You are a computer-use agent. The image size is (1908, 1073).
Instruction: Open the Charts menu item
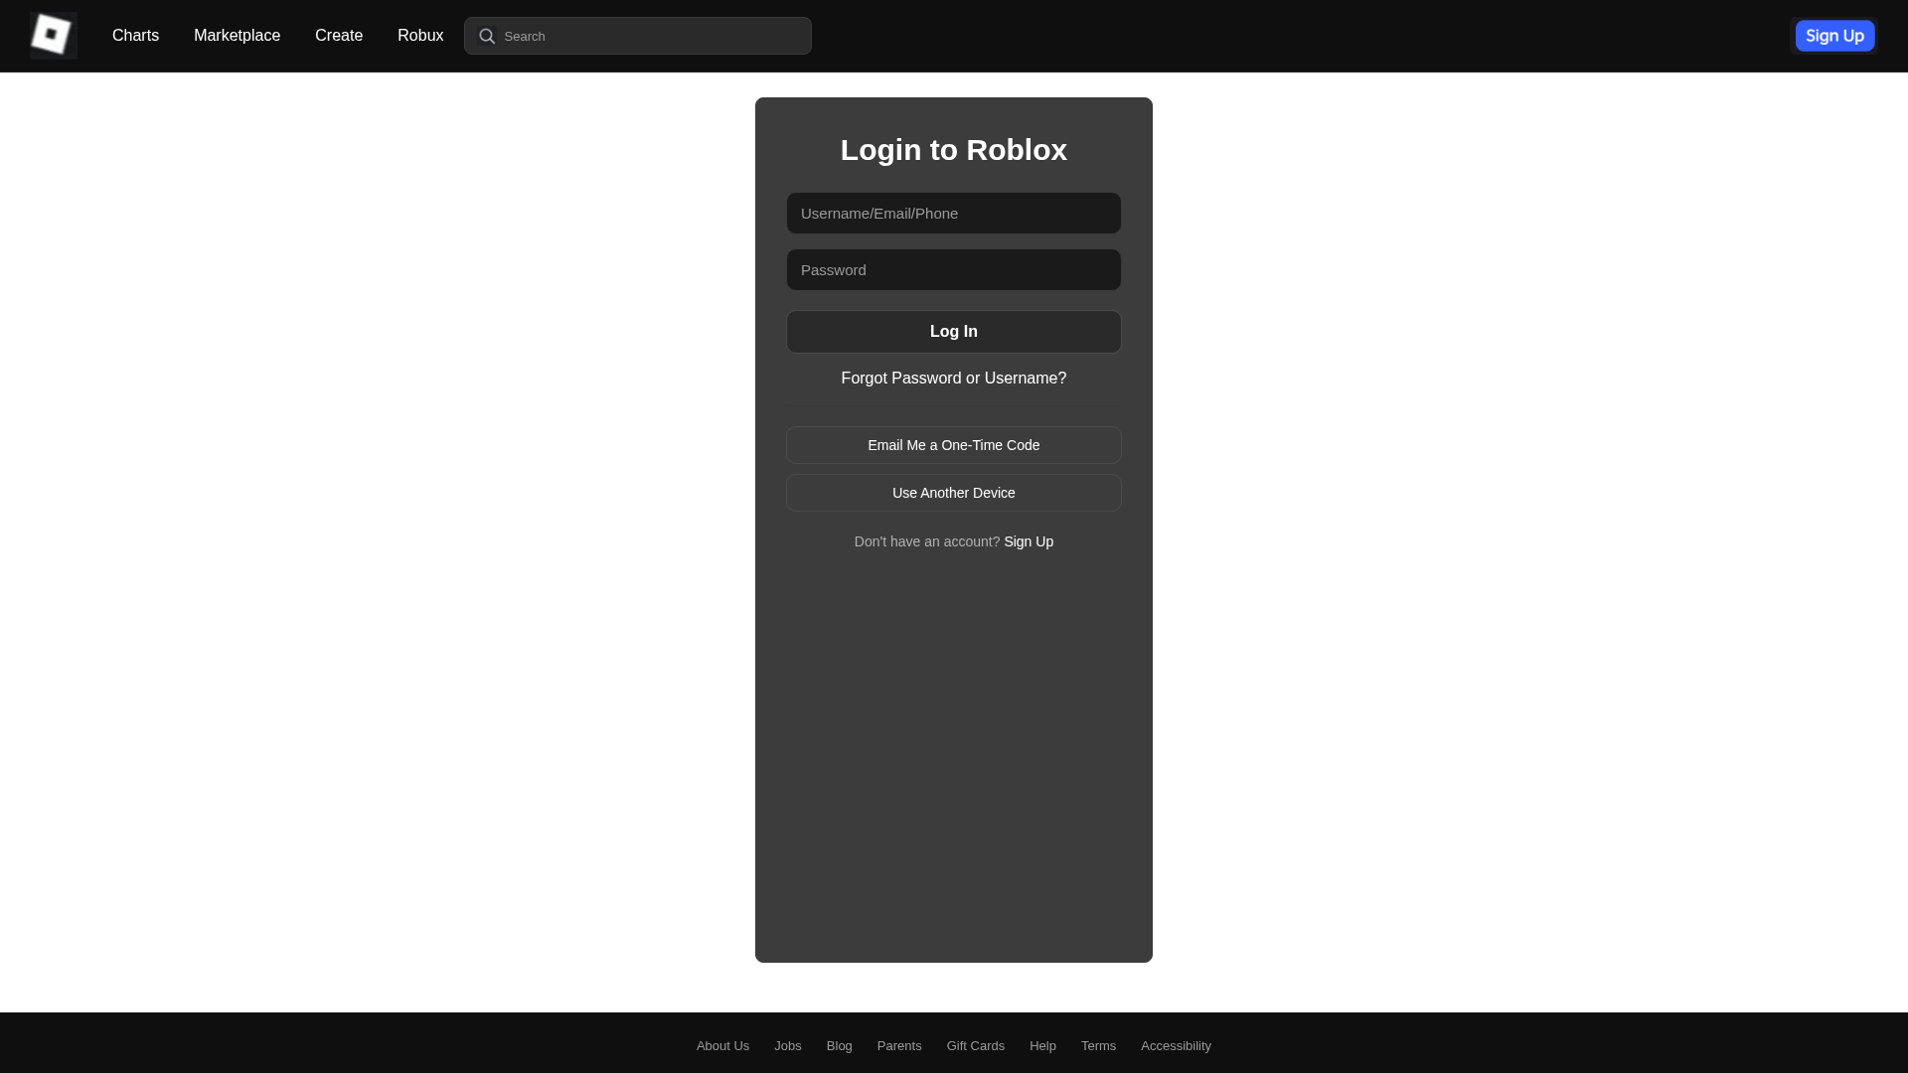point(135,36)
